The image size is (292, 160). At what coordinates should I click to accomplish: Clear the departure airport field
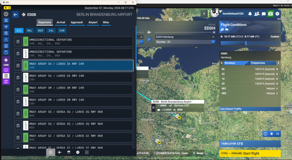pyautogui.click(x=141, y=37)
